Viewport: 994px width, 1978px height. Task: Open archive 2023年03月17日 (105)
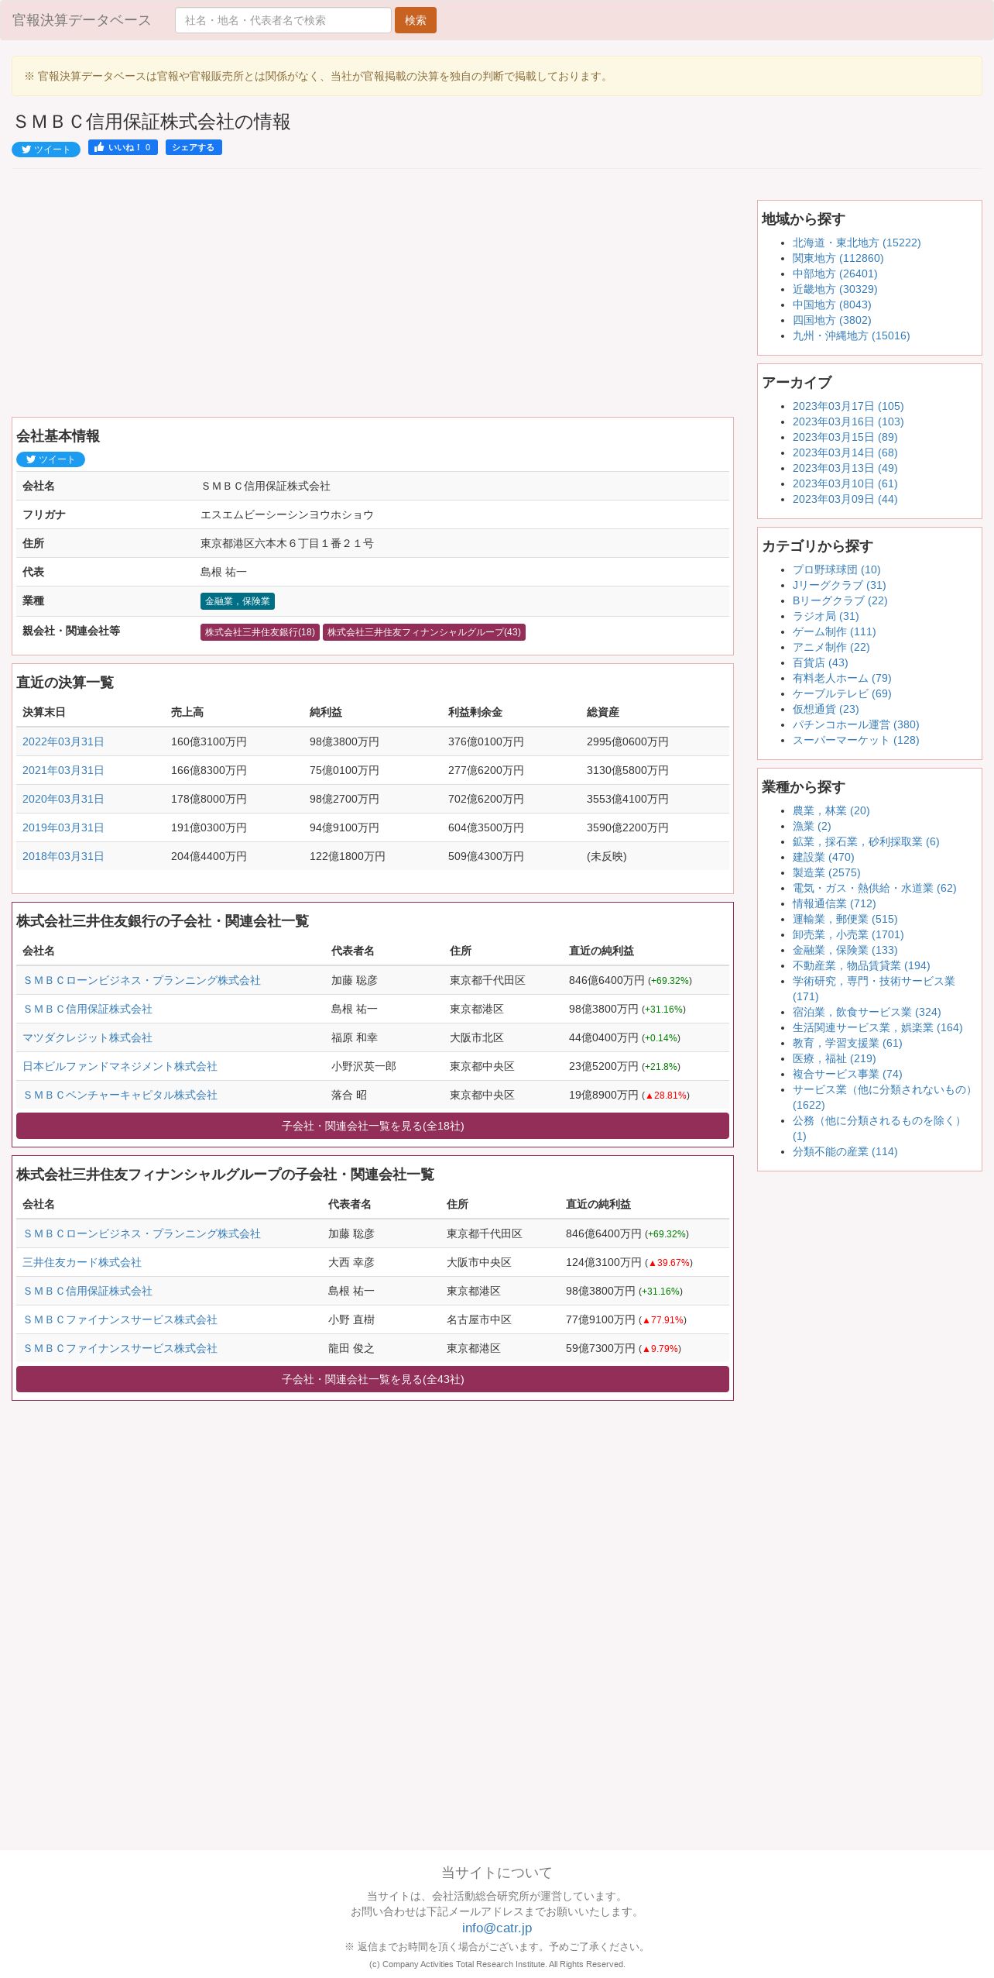[848, 406]
